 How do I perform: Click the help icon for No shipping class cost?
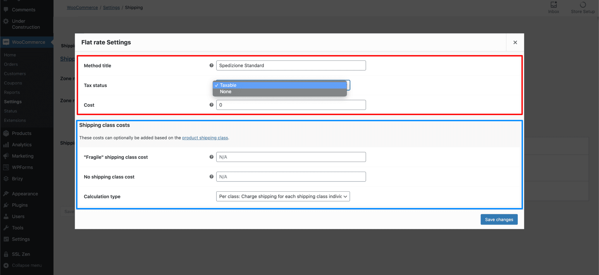point(211,177)
